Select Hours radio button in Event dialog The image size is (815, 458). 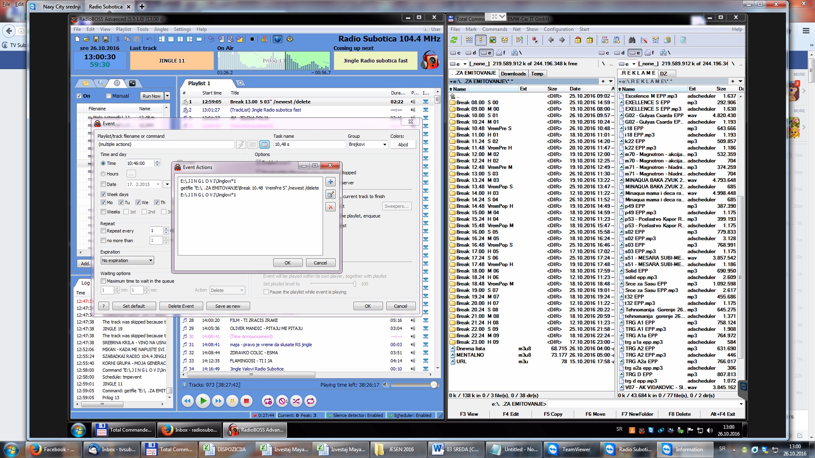click(x=103, y=174)
